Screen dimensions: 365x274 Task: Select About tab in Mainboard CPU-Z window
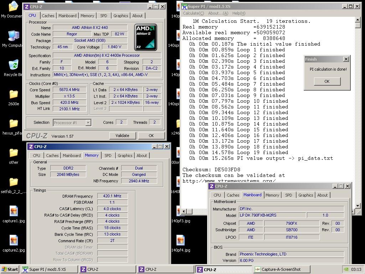[322, 195]
